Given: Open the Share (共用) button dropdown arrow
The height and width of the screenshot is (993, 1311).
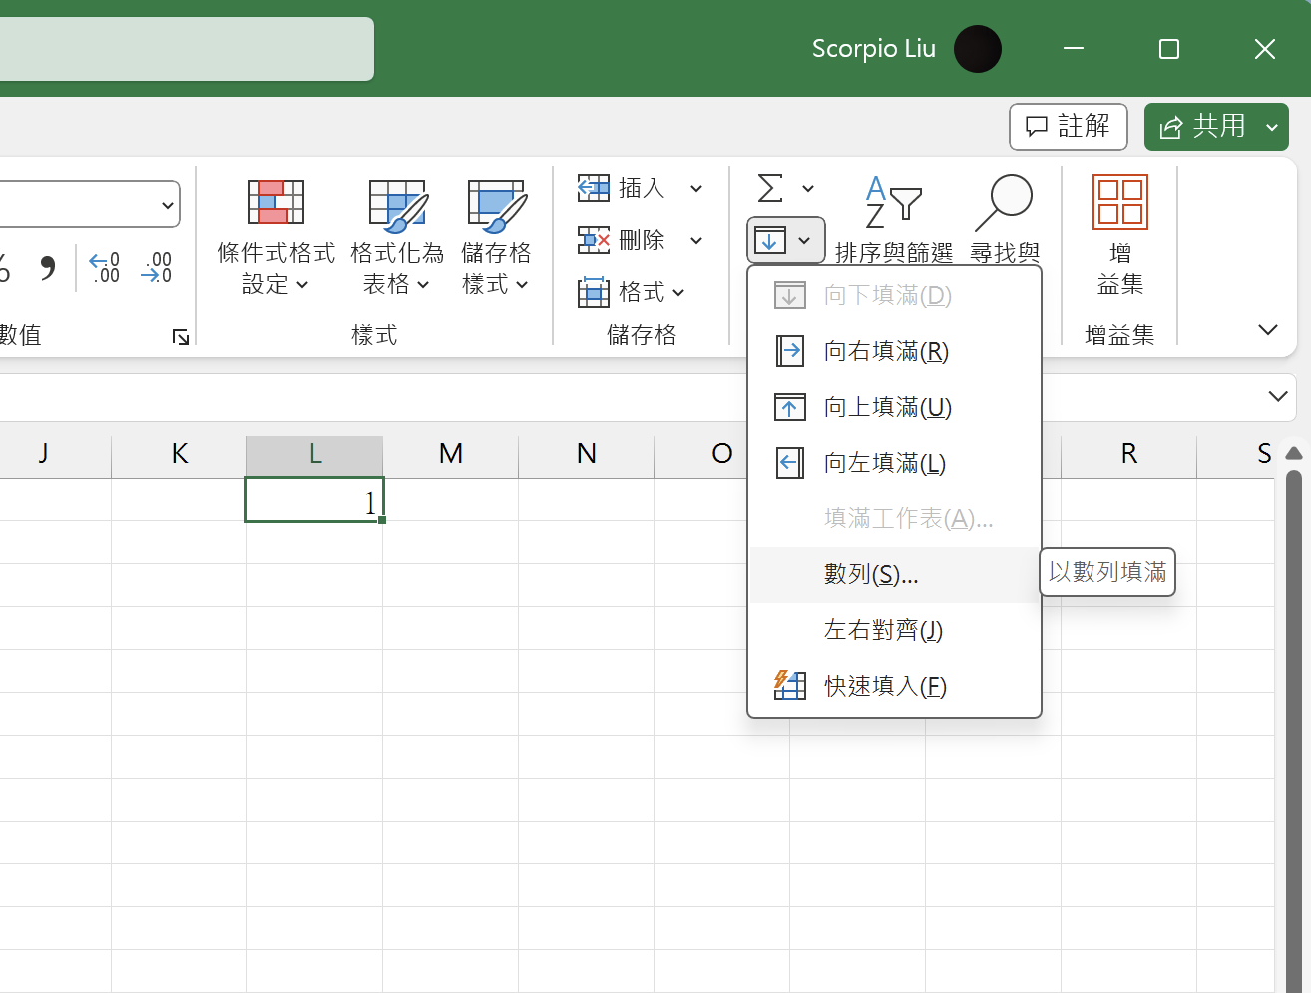Looking at the screenshot, I should 1271,127.
